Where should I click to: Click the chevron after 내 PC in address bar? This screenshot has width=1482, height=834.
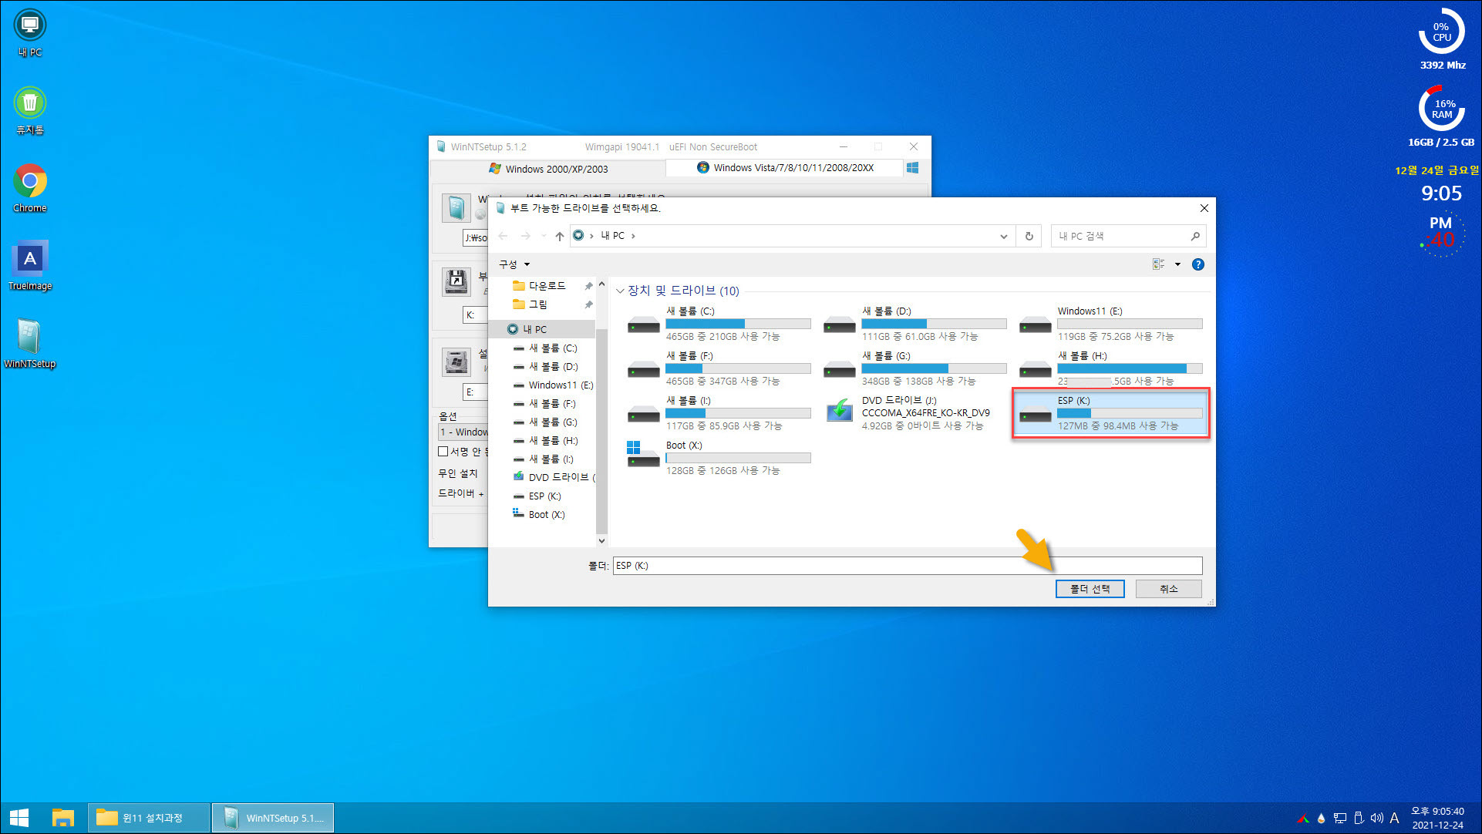(634, 236)
